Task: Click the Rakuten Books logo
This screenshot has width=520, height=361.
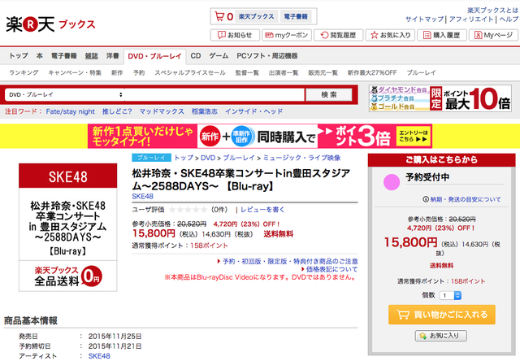Action: (50, 24)
